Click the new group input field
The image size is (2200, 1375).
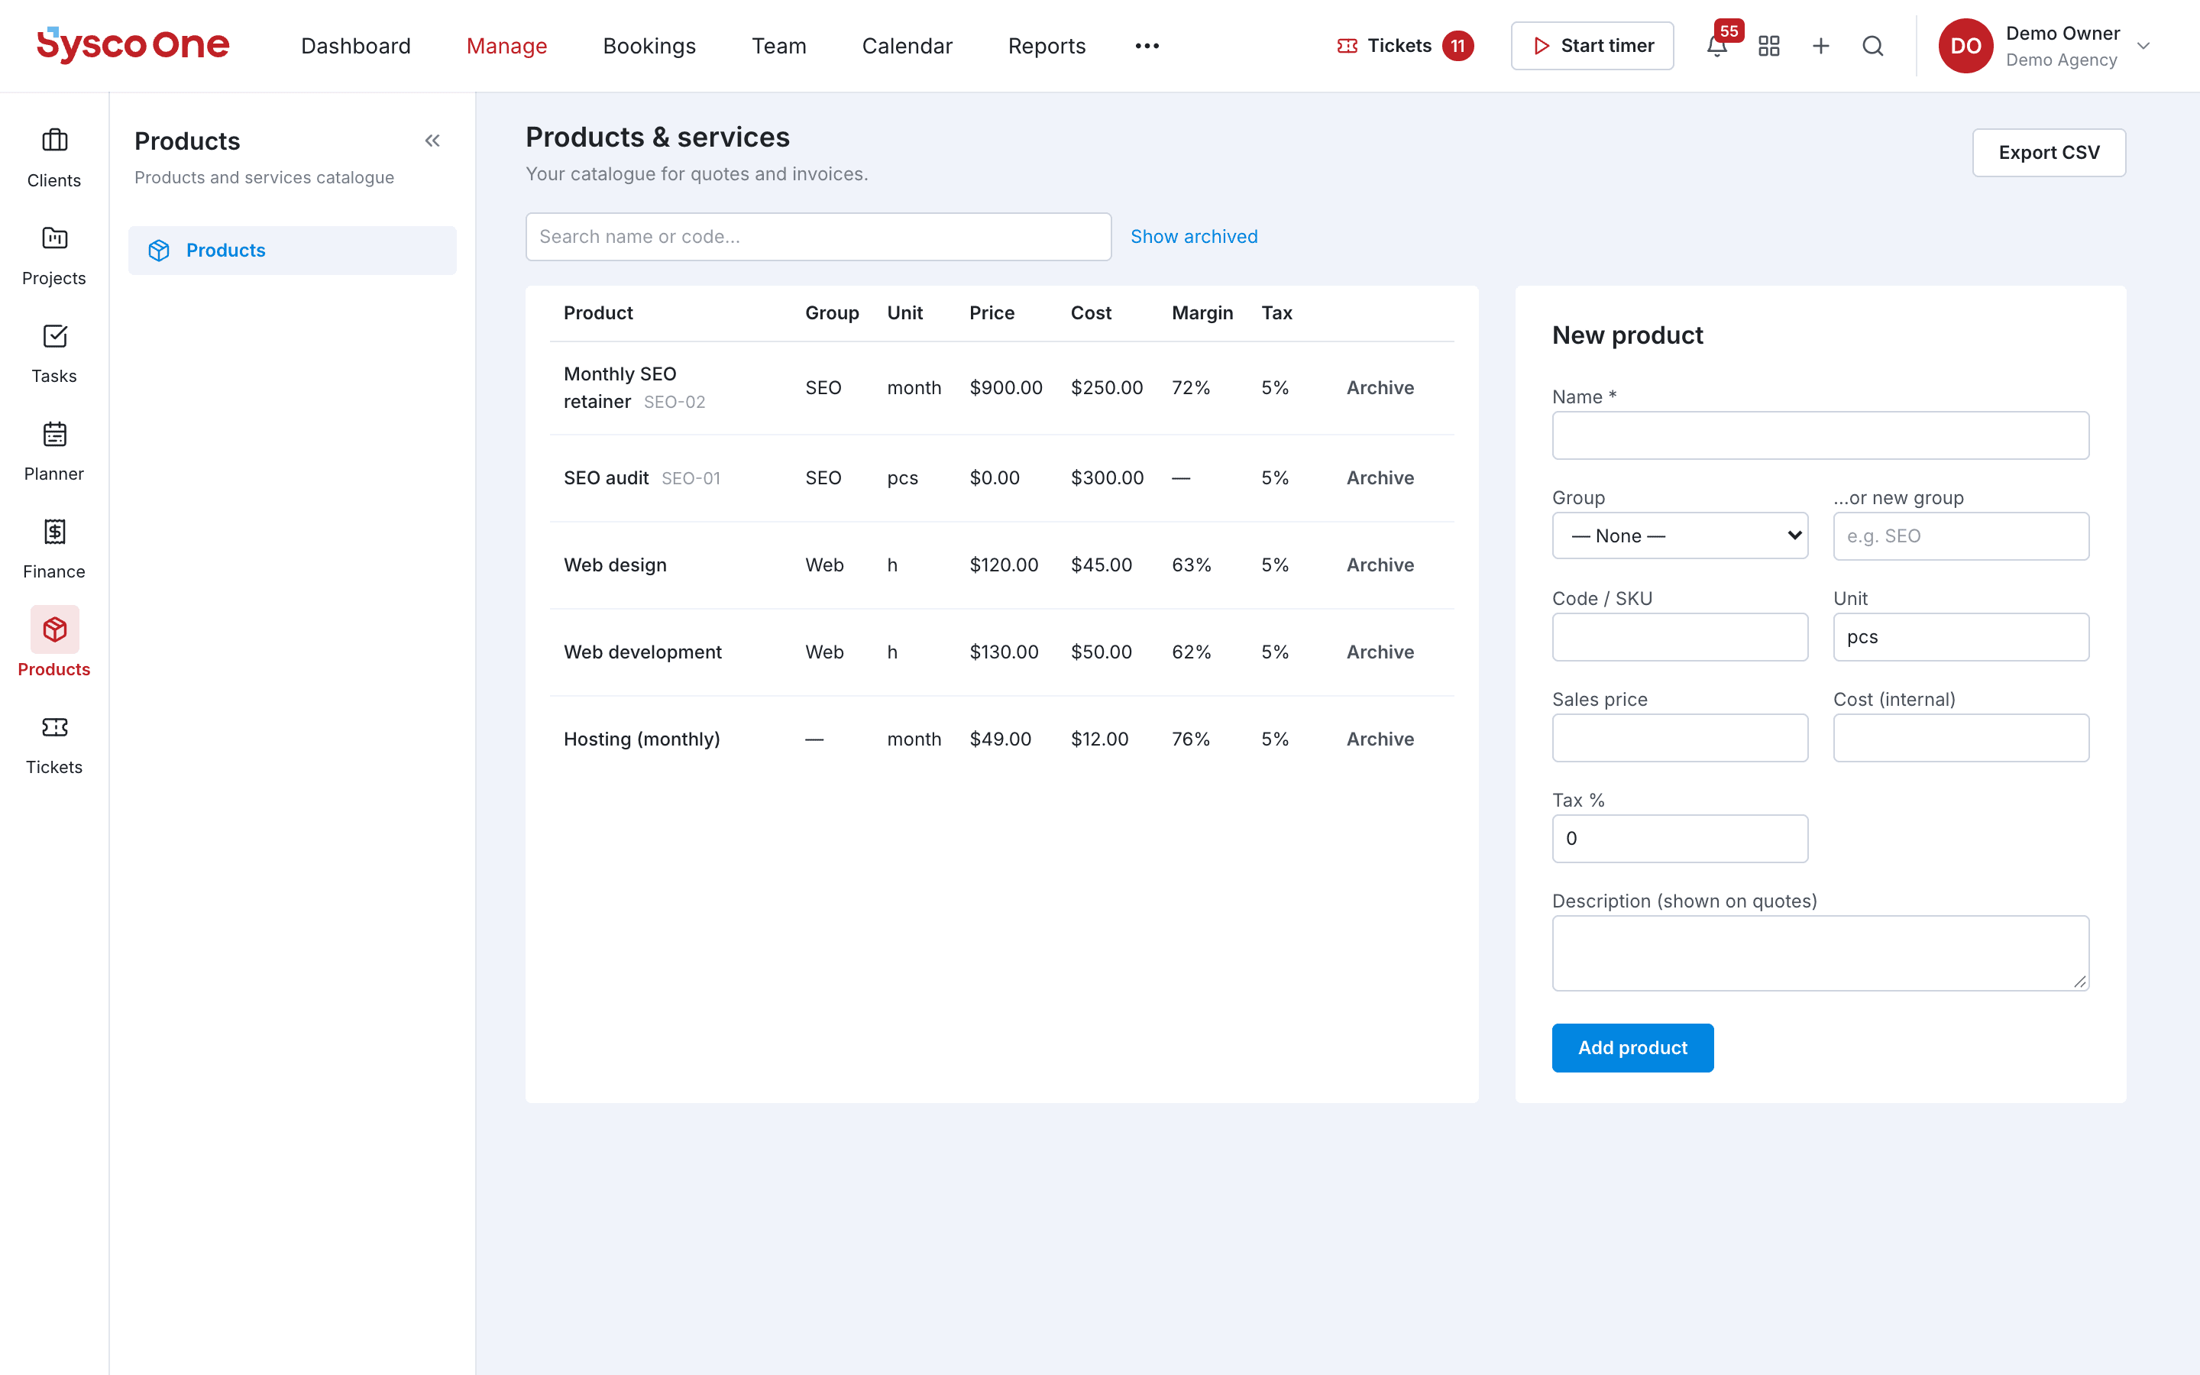(1961, 535)
